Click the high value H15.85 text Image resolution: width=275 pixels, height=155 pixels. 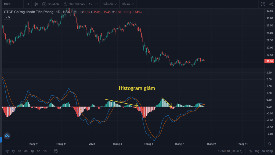coord(96,12)
